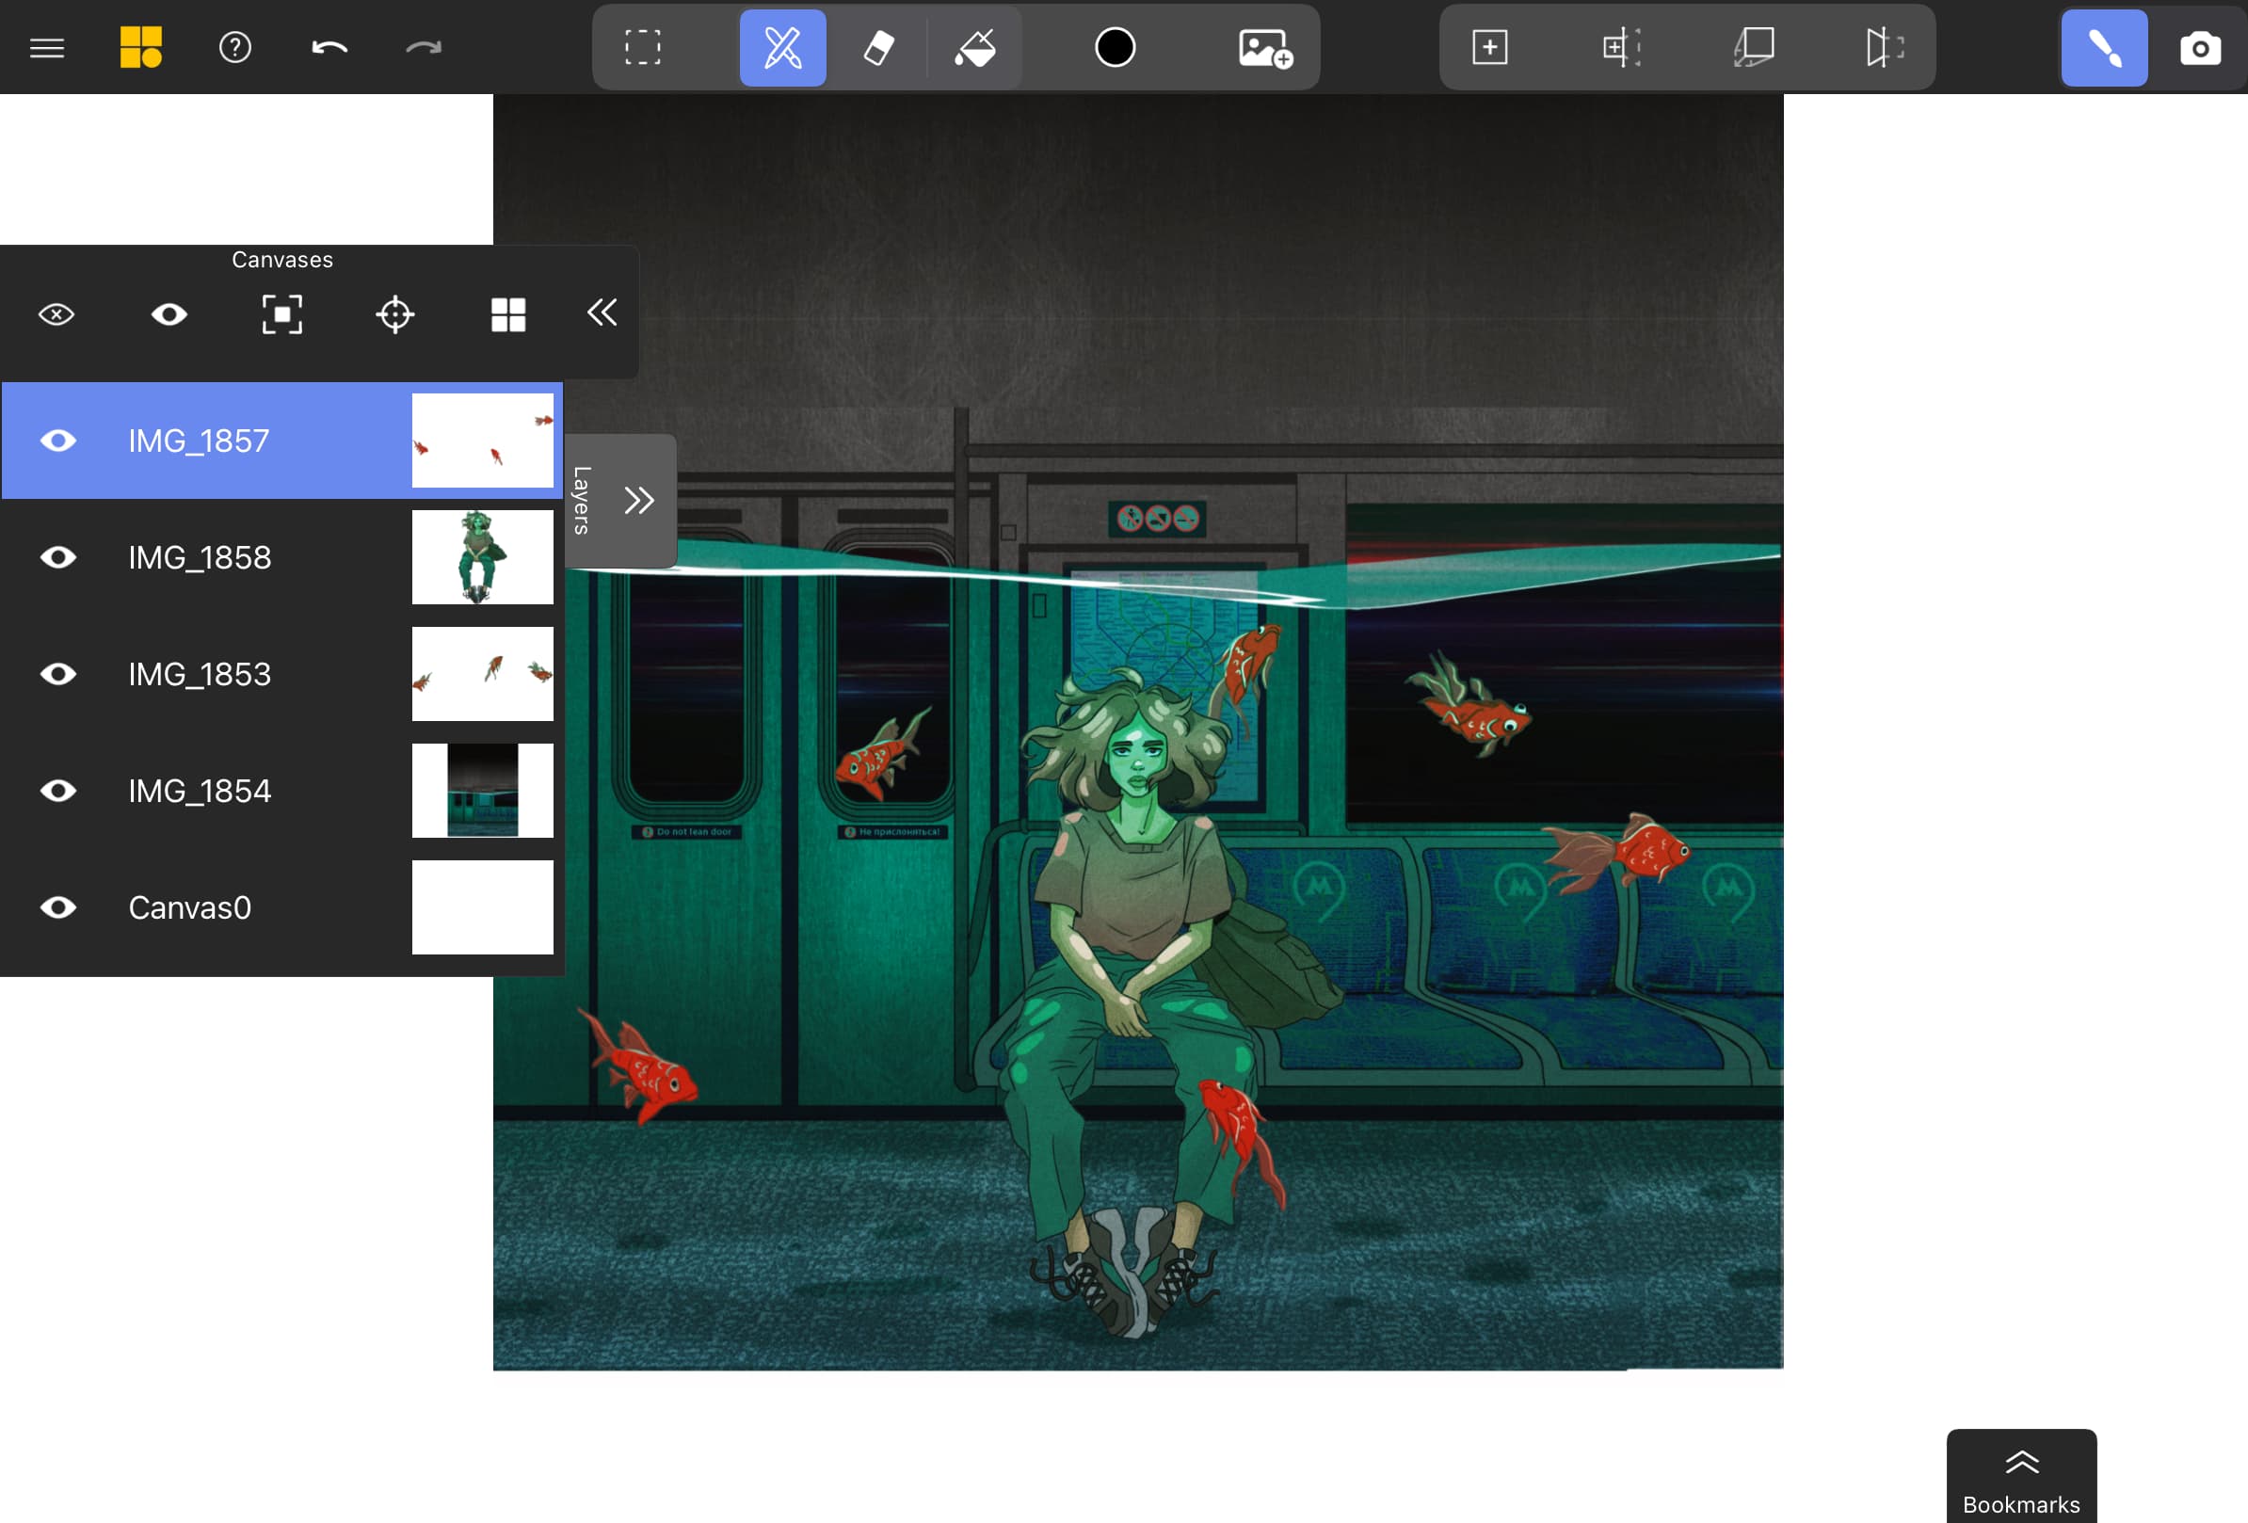Hide all canvases with crossed-eye icon
This screenshot has height=1523, width=2248.
(x=56, y=314)
